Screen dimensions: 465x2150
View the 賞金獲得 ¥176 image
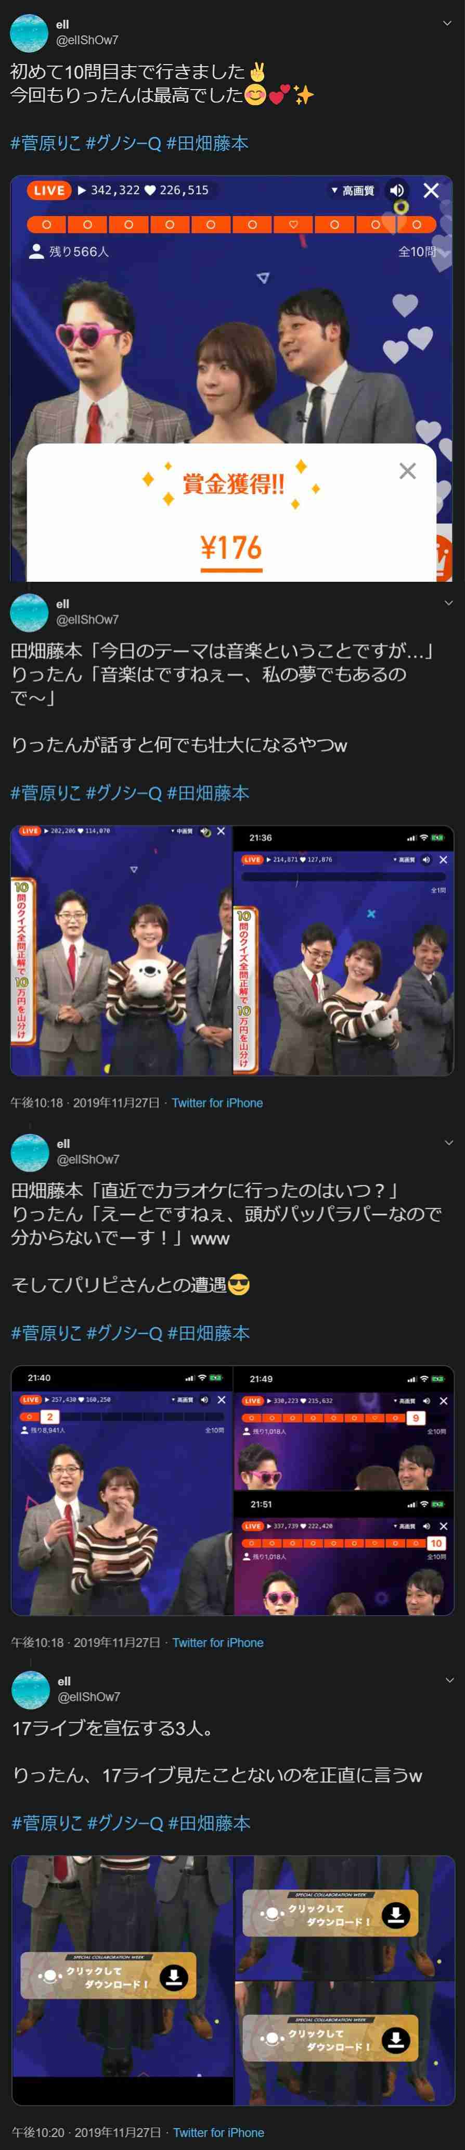click(231, 378)
